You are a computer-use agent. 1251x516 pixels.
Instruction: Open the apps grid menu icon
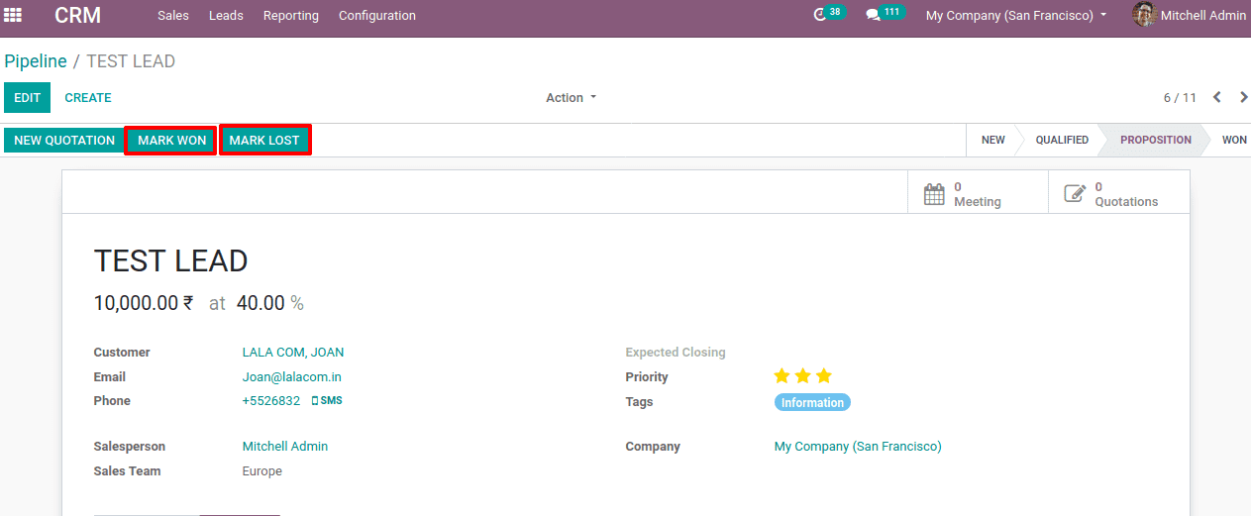[13, 15]
